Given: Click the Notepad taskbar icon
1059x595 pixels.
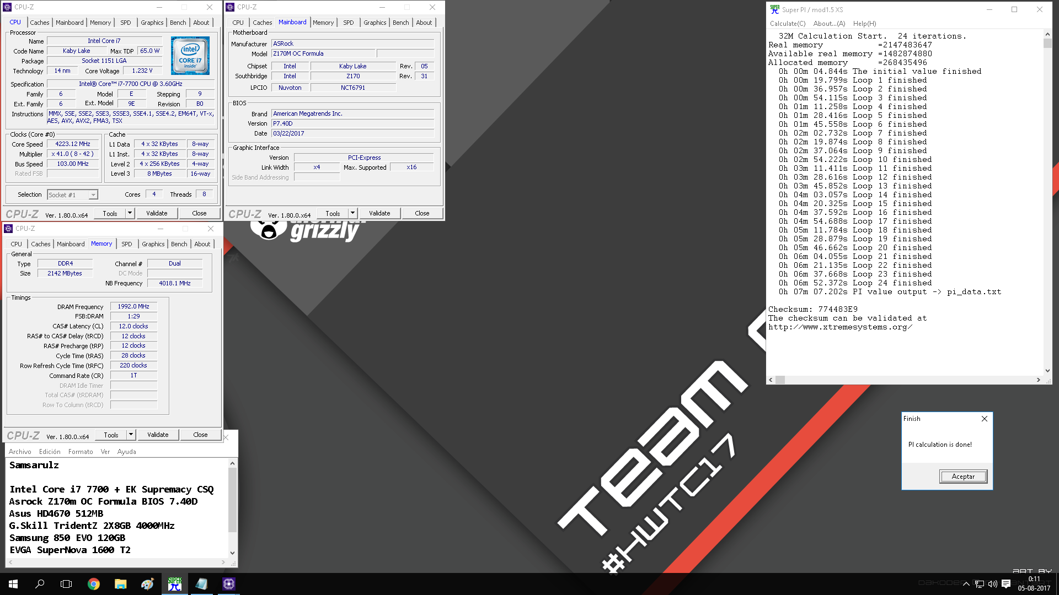Looking at the screenshot, I should click(201, 584).
